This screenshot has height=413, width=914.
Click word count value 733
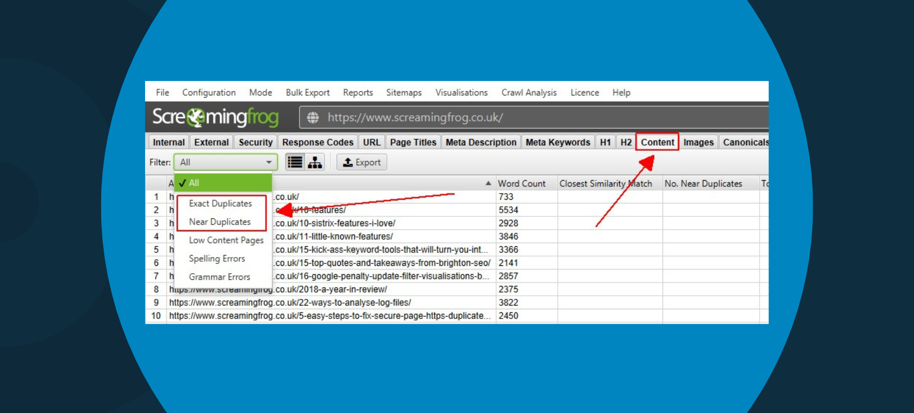(x=506, y=197)
